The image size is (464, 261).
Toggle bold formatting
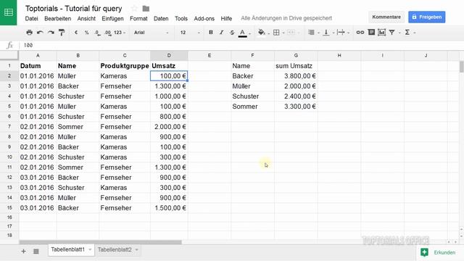click(x=211, y=32)
